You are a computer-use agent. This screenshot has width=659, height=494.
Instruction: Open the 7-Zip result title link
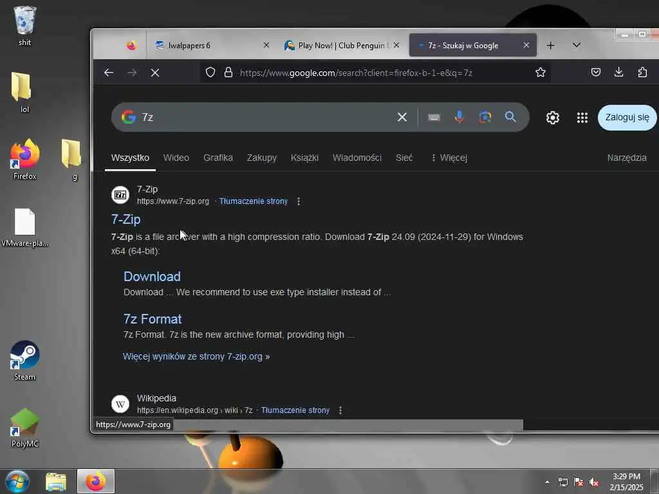click(125, 219)
